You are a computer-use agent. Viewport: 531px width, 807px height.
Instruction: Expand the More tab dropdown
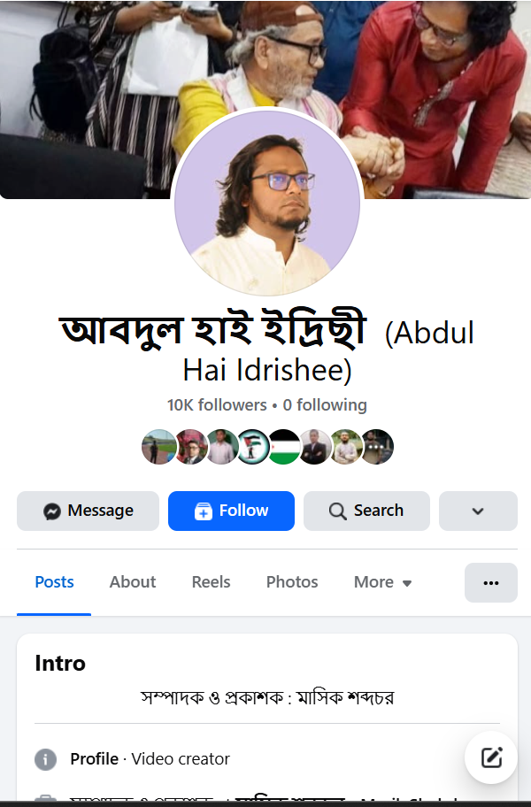point(383,582)
